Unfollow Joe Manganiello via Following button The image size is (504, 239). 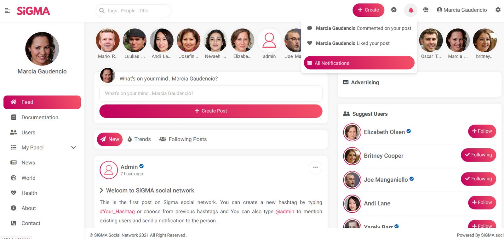coord(478,179)
